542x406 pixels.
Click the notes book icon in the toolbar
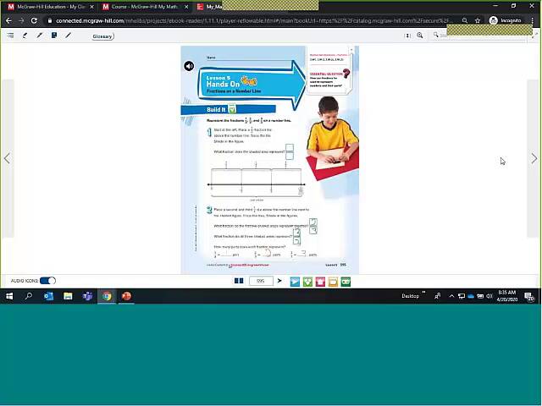[x=54, y=36]
